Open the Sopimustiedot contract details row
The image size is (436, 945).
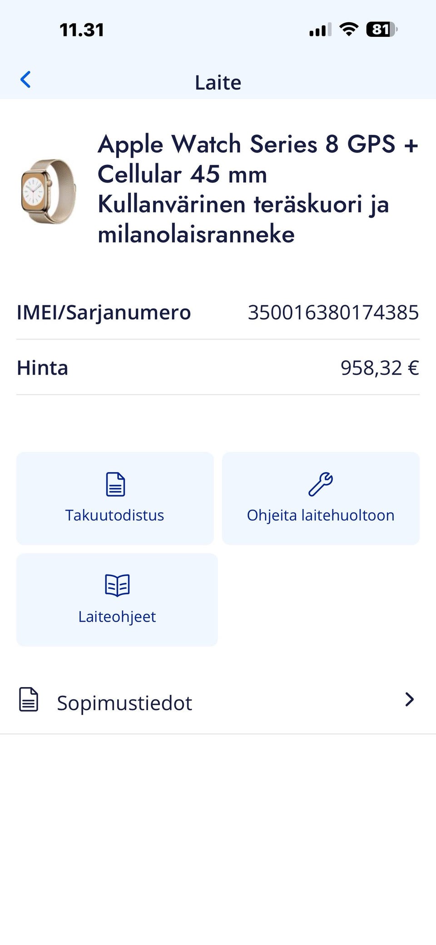point(218,702)
